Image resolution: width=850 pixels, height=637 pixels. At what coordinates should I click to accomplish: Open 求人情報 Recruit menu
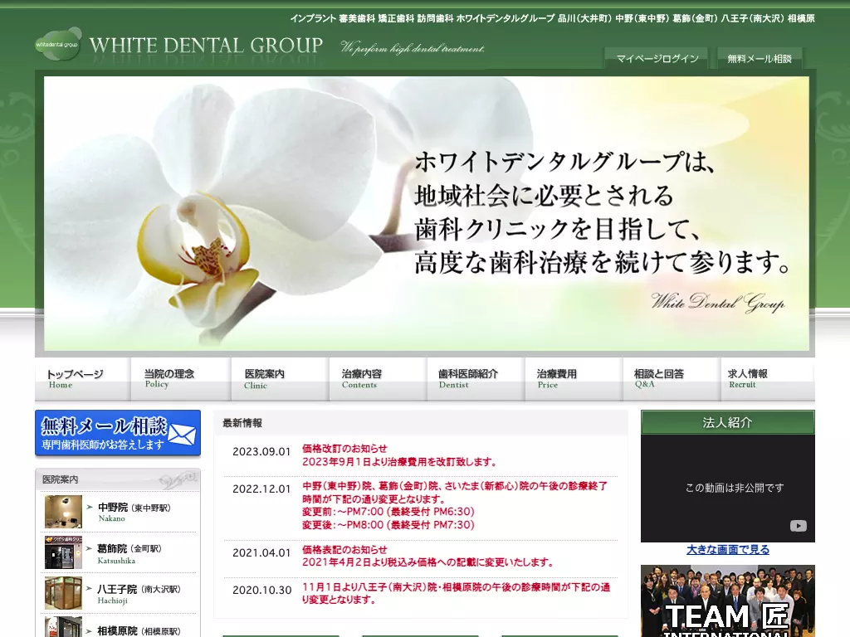click(768, 379)
